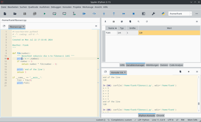Step into function debug icon

[x=104, y=14]
